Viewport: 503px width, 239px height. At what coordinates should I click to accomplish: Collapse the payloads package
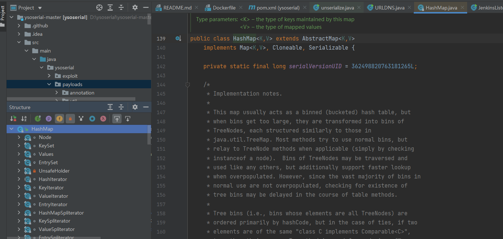[49, 84]
